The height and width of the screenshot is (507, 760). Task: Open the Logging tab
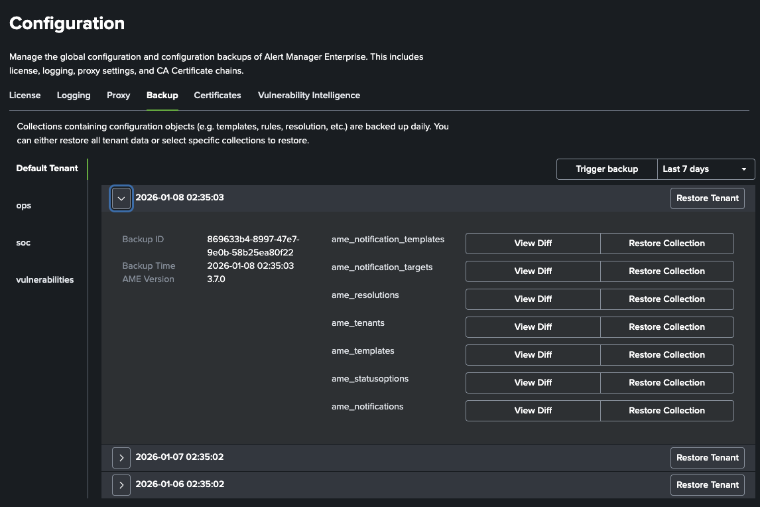tap(74, 96)
